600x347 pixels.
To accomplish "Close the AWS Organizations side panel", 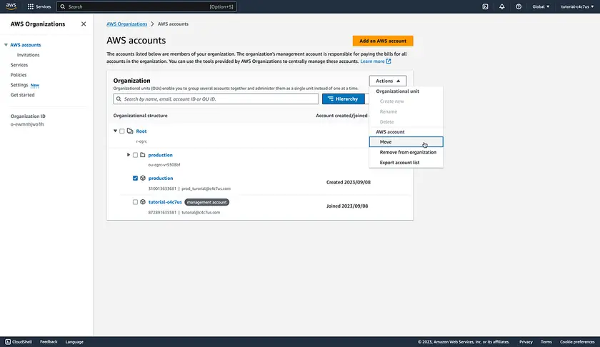I will pos(84,24).
